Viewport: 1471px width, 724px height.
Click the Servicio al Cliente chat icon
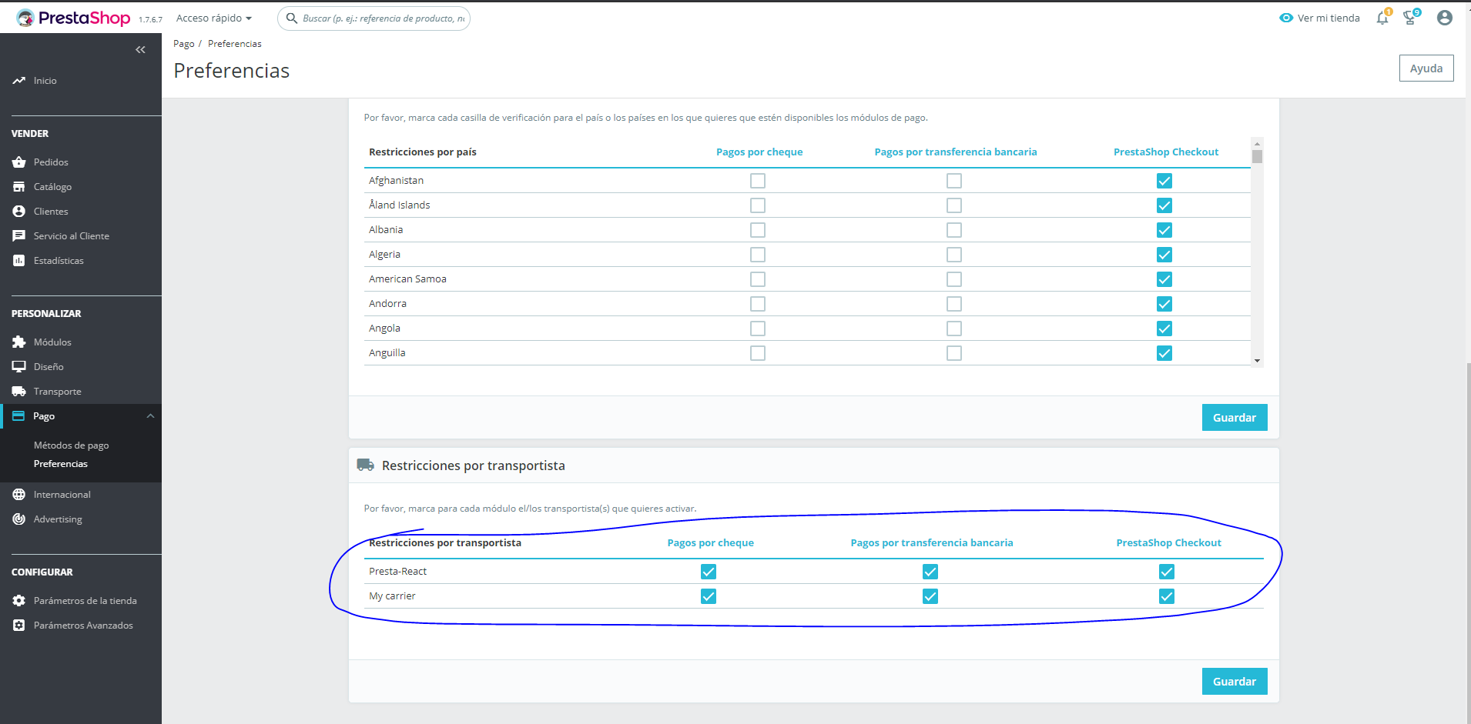coord(19,235)
